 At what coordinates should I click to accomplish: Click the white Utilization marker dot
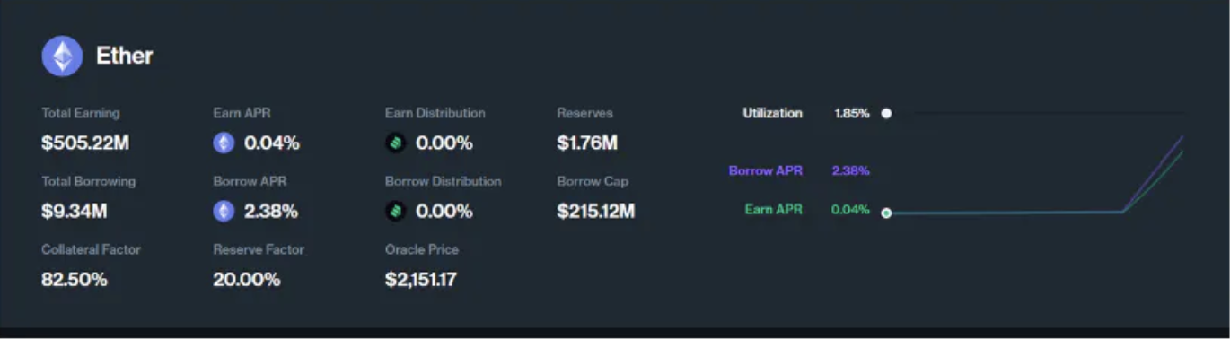(886, 114)
